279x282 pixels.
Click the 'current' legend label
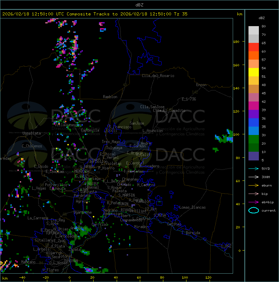point(269,211)
